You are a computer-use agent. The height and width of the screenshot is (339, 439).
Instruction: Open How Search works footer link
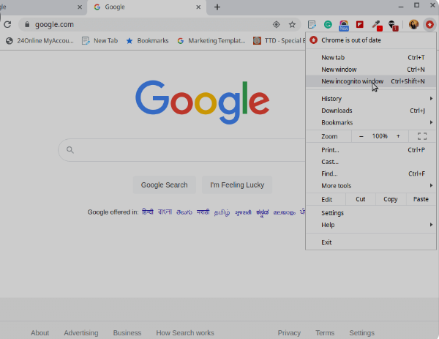185,333
